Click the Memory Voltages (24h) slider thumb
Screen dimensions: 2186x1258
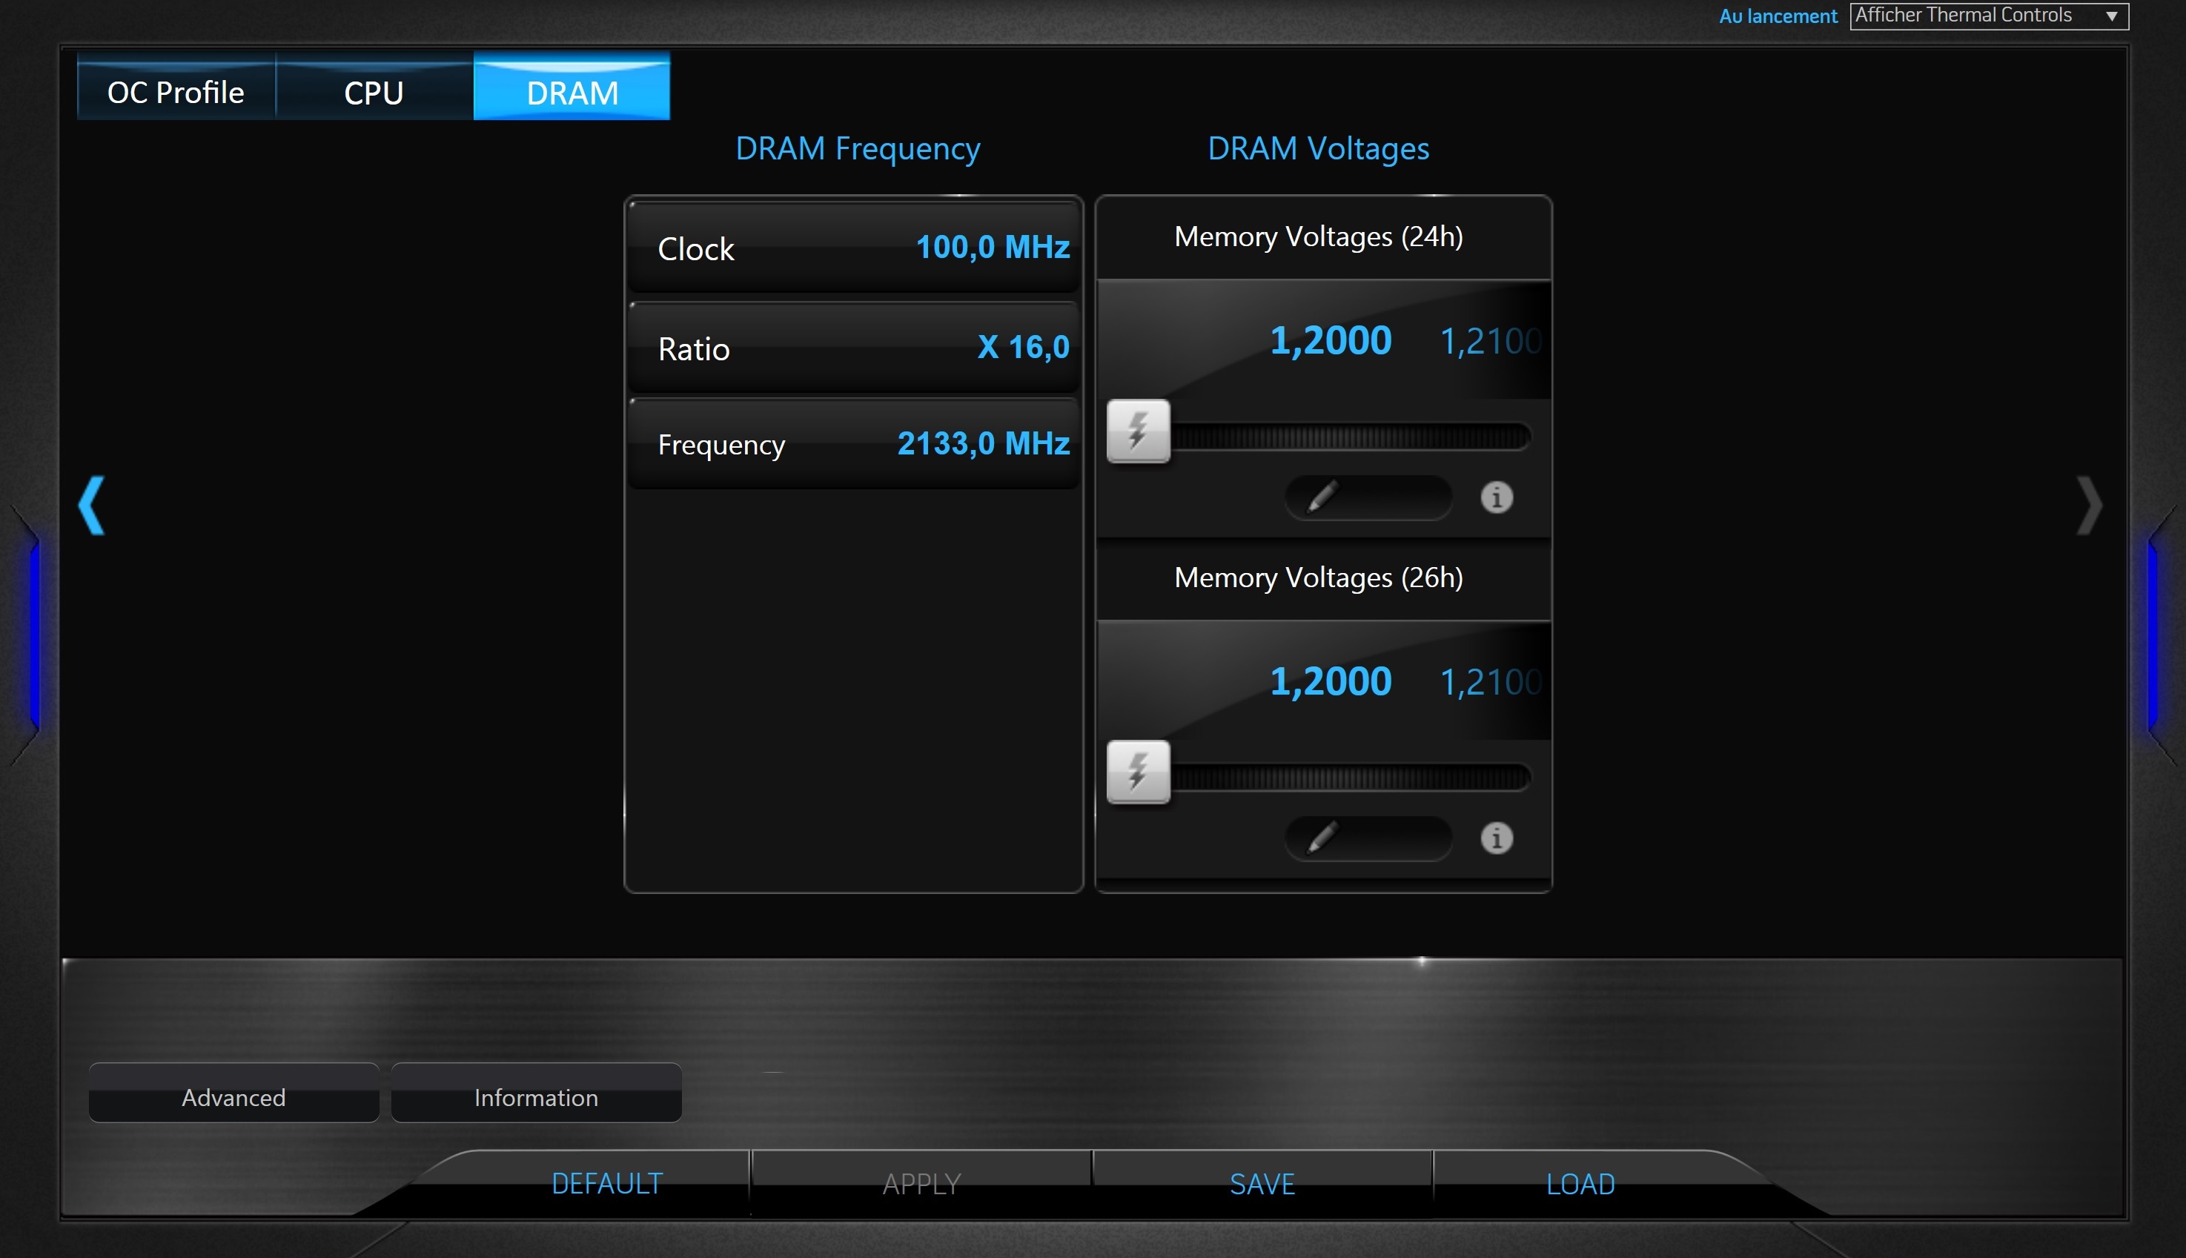[x=1139, y=431]
